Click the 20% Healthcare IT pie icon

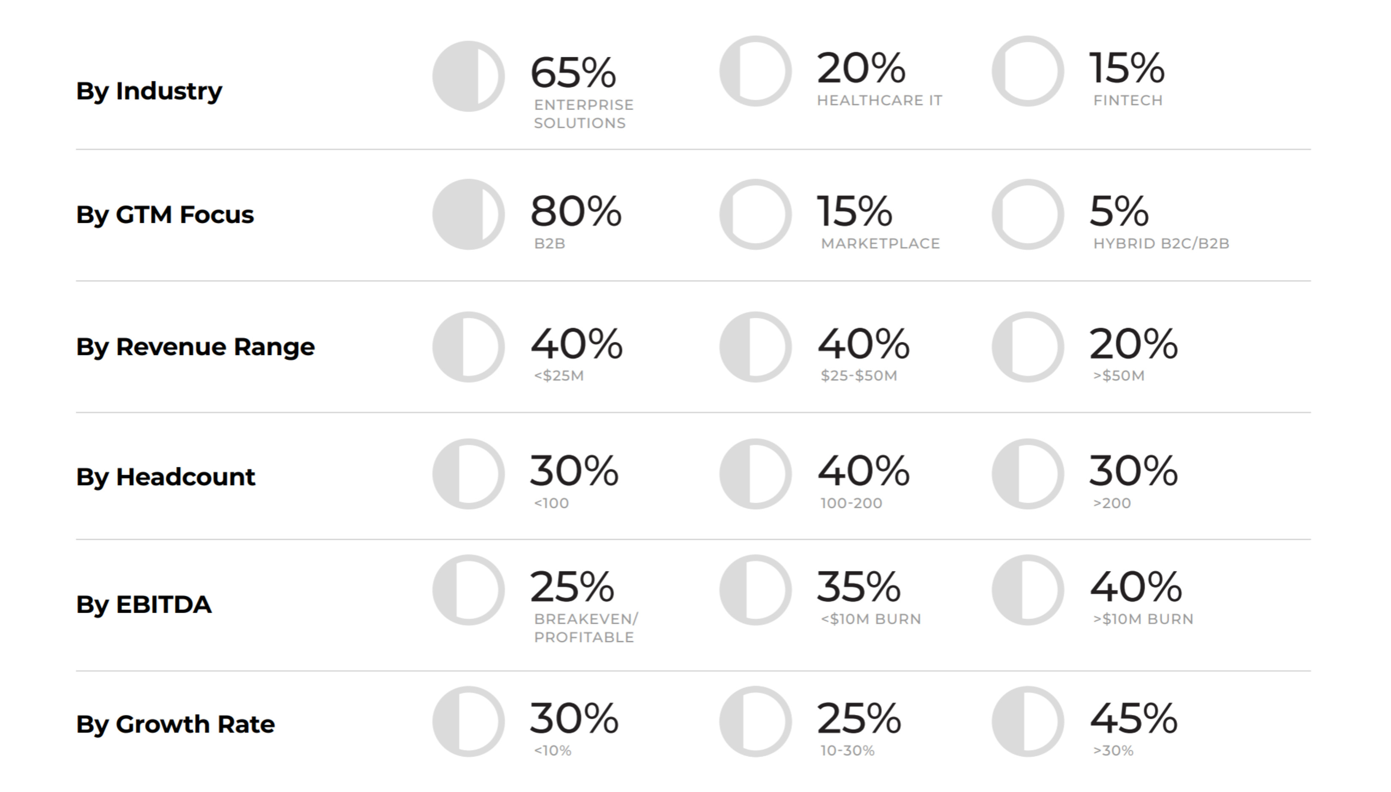(755, 71)
